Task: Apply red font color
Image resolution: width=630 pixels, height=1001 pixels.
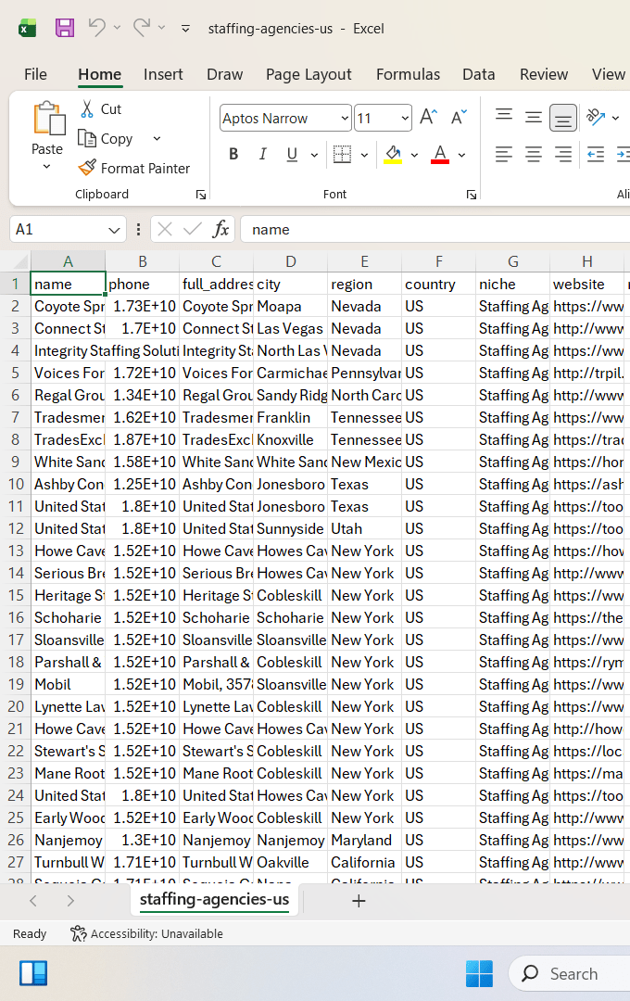Action: tap(440, 154)
